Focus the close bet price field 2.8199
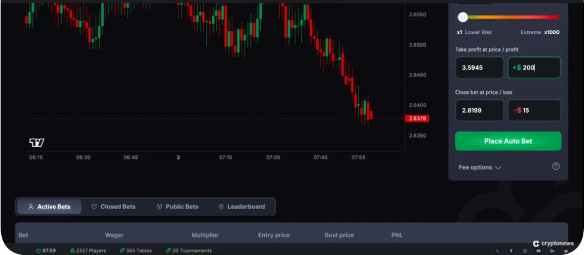This screenshot has width=585, height=255. click(480, 111)
